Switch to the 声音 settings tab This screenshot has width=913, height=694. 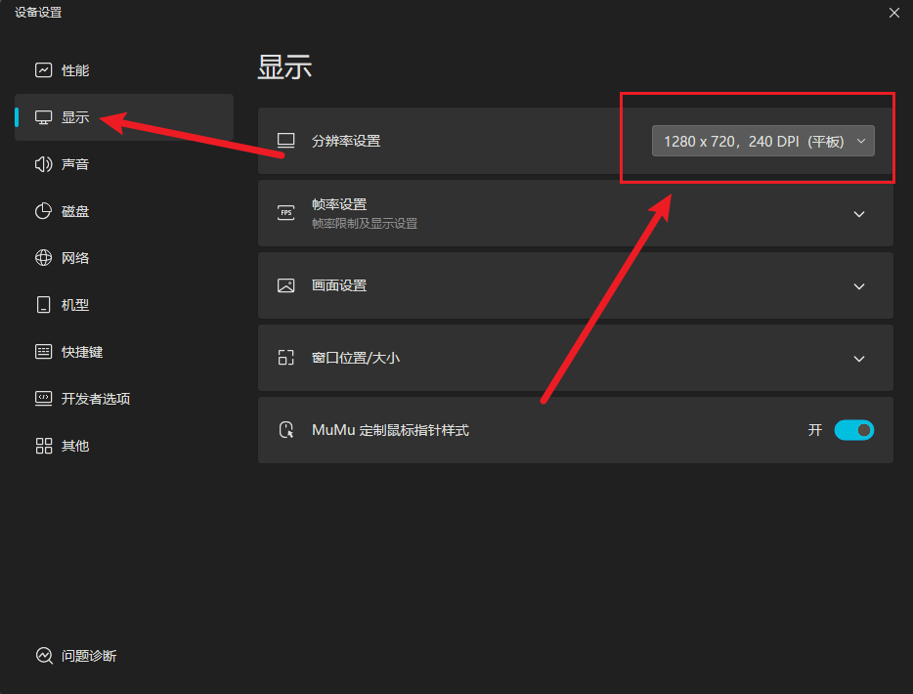pos(124,164)
